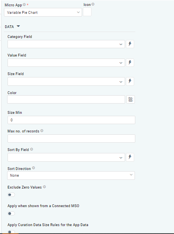Open the Sort Direction dropdown set to None
174x234 pixels.
[x=71, y=175]
